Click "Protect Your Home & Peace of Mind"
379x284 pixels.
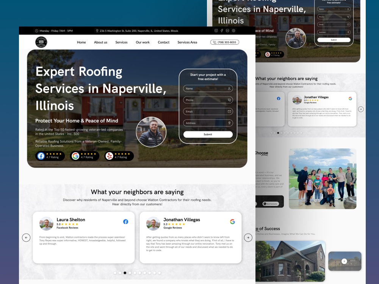[x=77, y=121]
